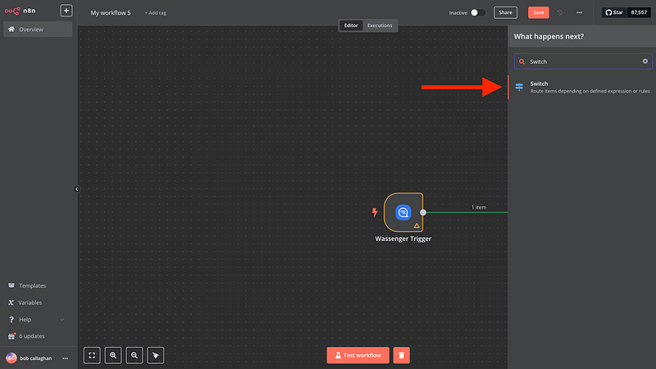This screenshot has width=656, height=369.
Task: Click the Wassenger Trigger node icon
Action: click(403, 212)
